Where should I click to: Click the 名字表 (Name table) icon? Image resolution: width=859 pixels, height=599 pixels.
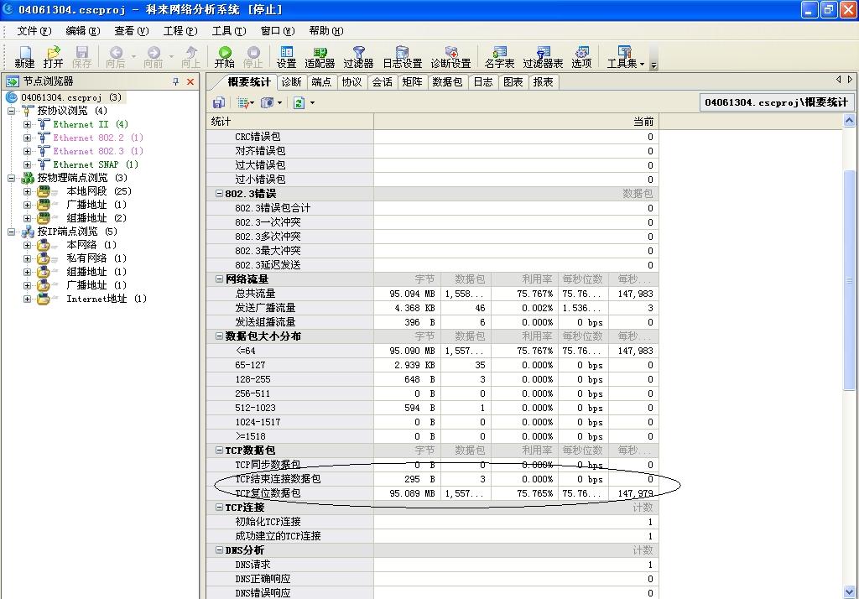[499, 53]
